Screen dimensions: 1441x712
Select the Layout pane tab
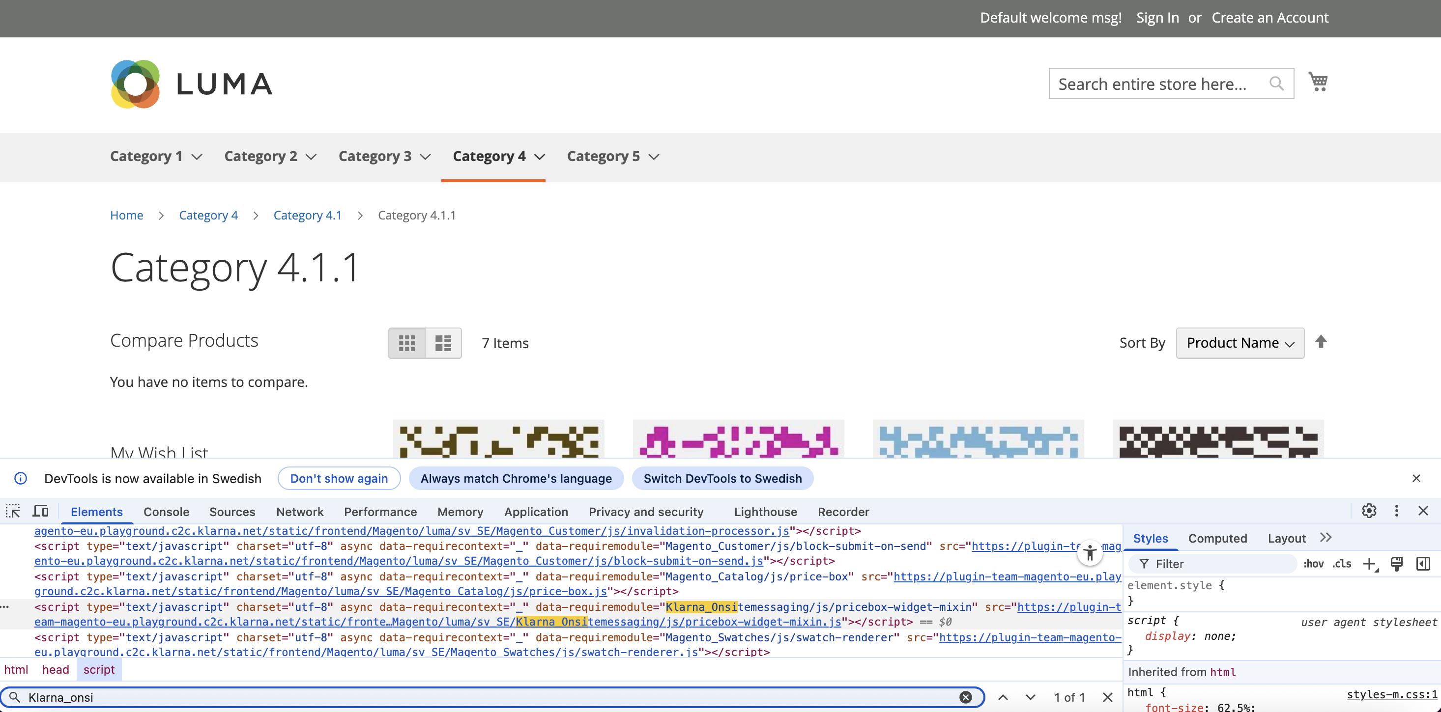(x=1287, y=538)
